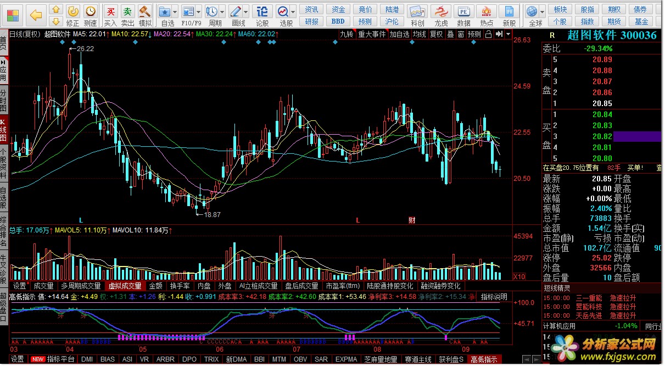Screen dimensions: 665x366
Task: Open 指标说明 indicator description
Action: tap(494, 297)
